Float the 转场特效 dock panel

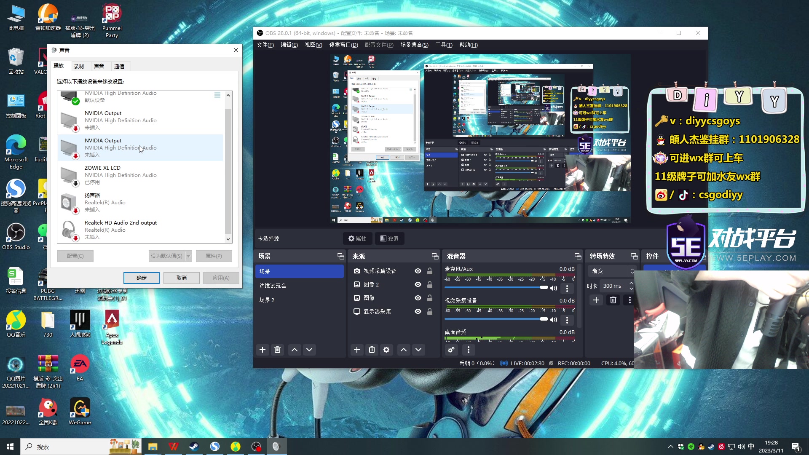(634, 256)
